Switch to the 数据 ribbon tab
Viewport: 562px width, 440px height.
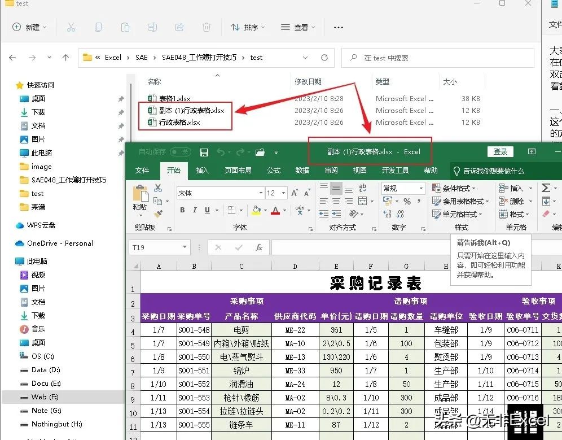302,170
